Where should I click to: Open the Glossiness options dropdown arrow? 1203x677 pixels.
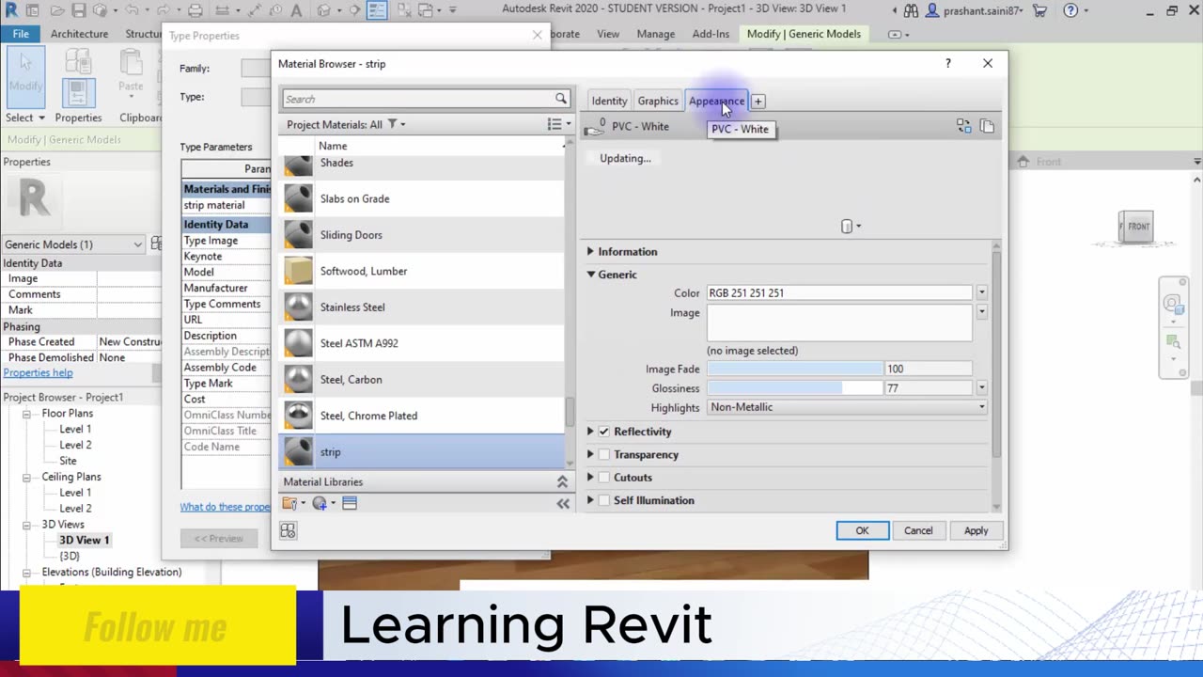[x=981, y=387]
